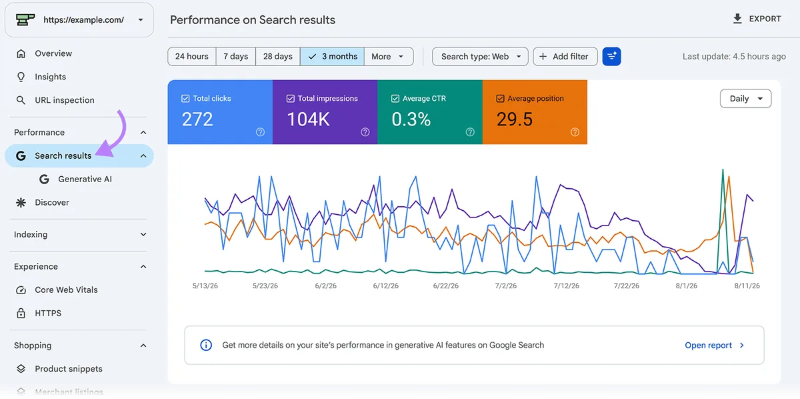Viewport: 800px width, 399px height.
Task: Collapse the Experience section chevron
Action: 143,267
